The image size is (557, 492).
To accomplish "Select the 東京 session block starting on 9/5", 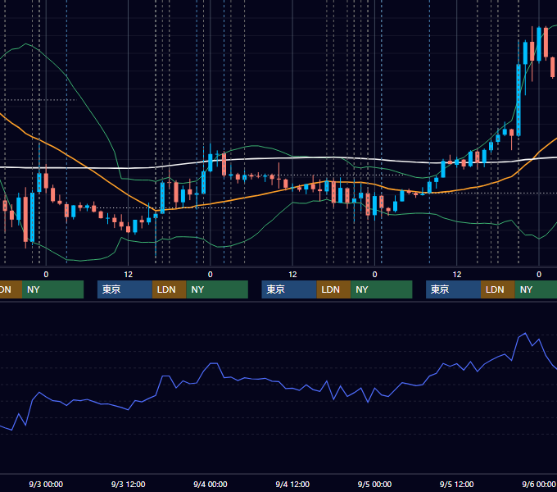I will (453, 289).
